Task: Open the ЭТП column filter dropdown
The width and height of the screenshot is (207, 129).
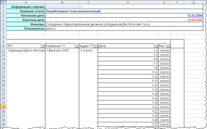Action: [x=43, y=46]
